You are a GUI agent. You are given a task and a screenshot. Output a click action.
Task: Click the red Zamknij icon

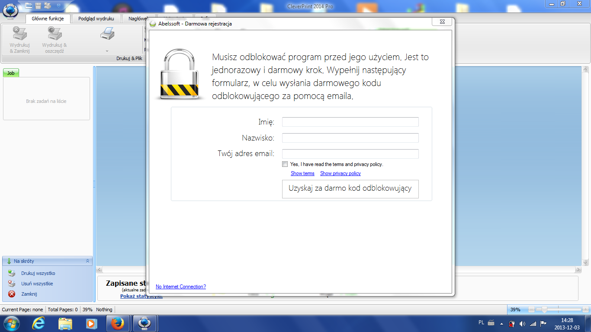(x=12, y=294)
